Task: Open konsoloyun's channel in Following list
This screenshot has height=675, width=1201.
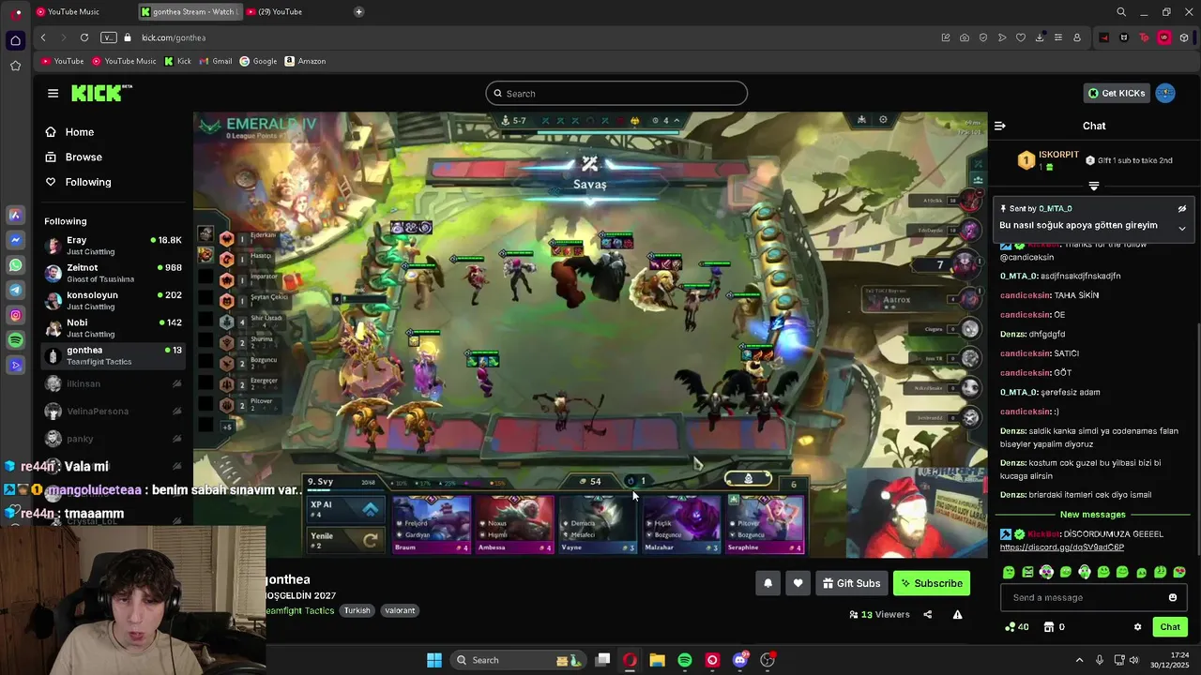Action: (114, 300)
